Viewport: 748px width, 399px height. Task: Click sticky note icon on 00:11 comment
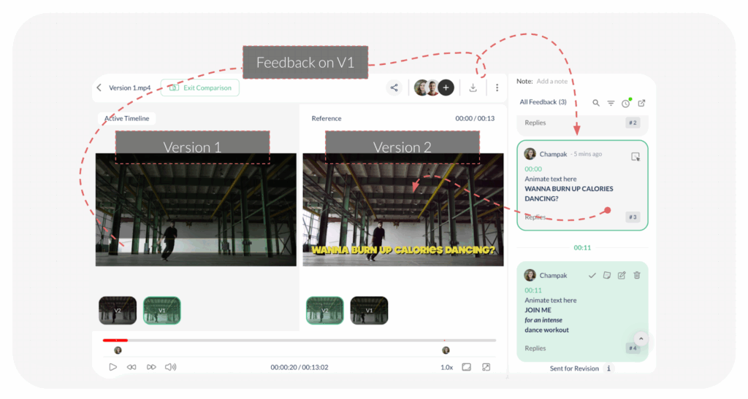607,275
